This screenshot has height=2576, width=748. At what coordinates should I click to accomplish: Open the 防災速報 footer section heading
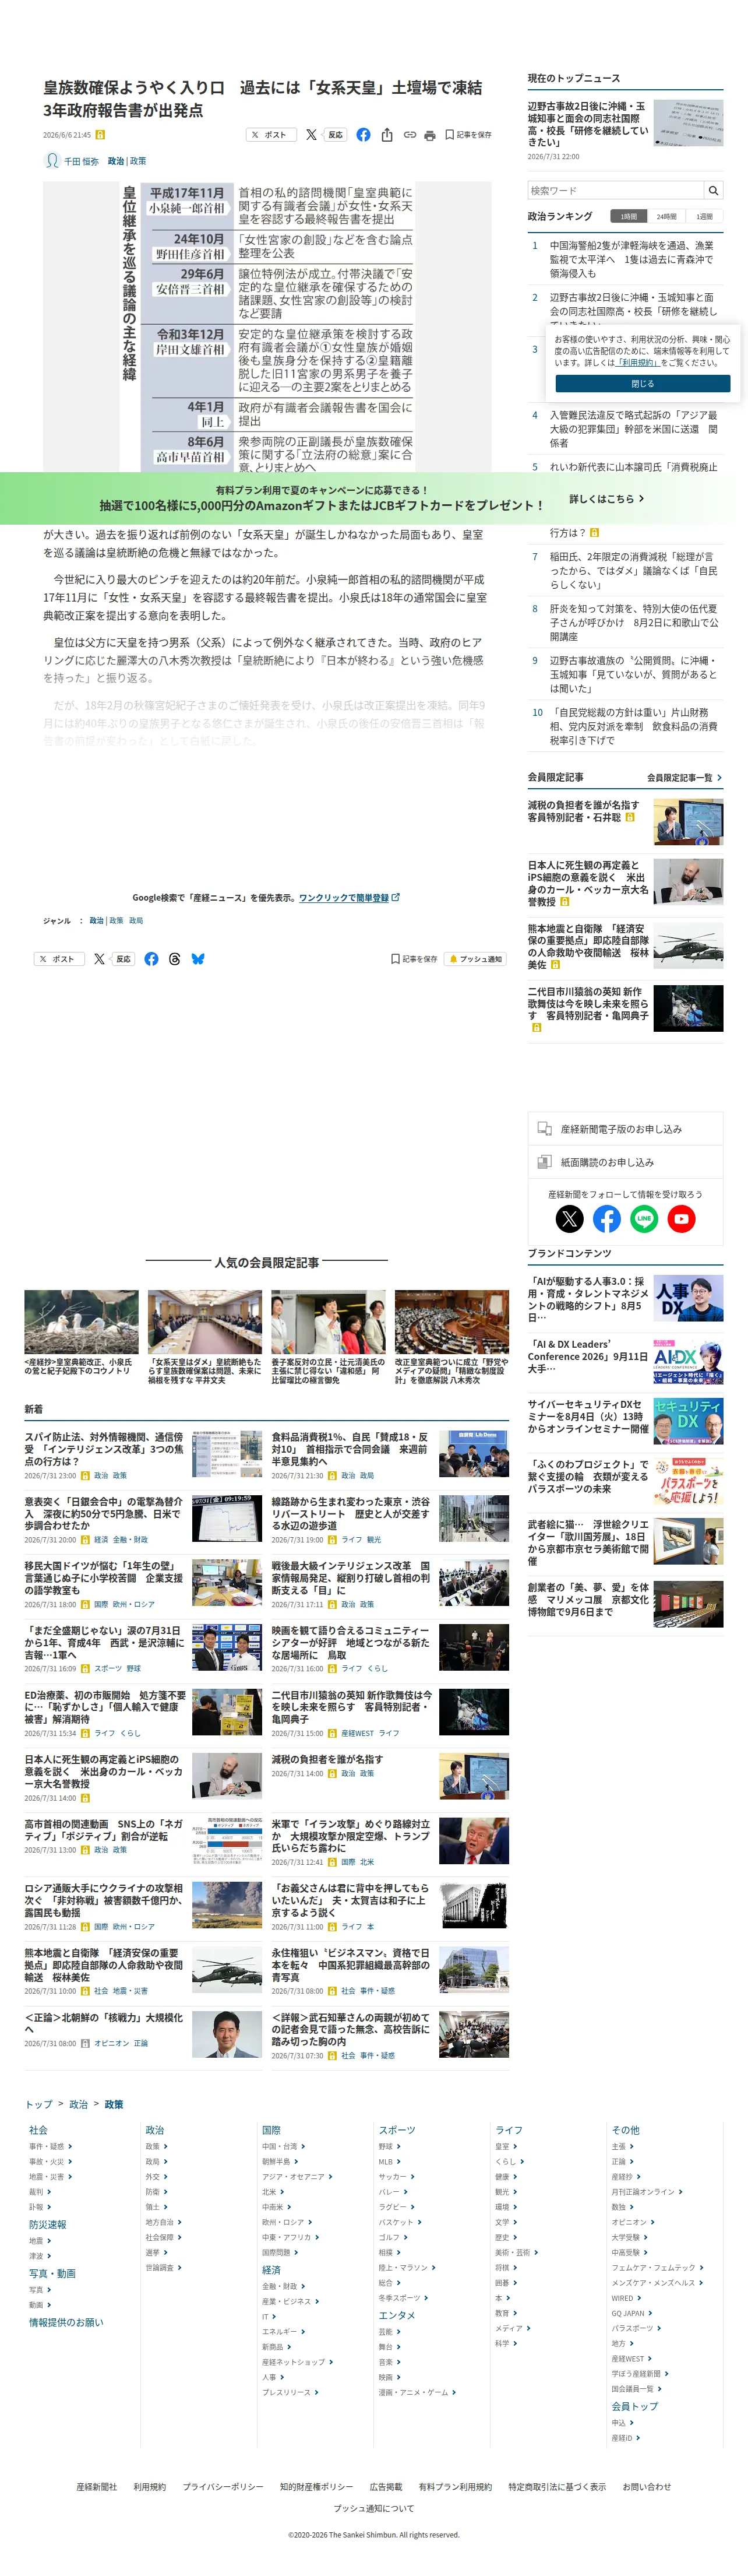[x=47, y=2224]
